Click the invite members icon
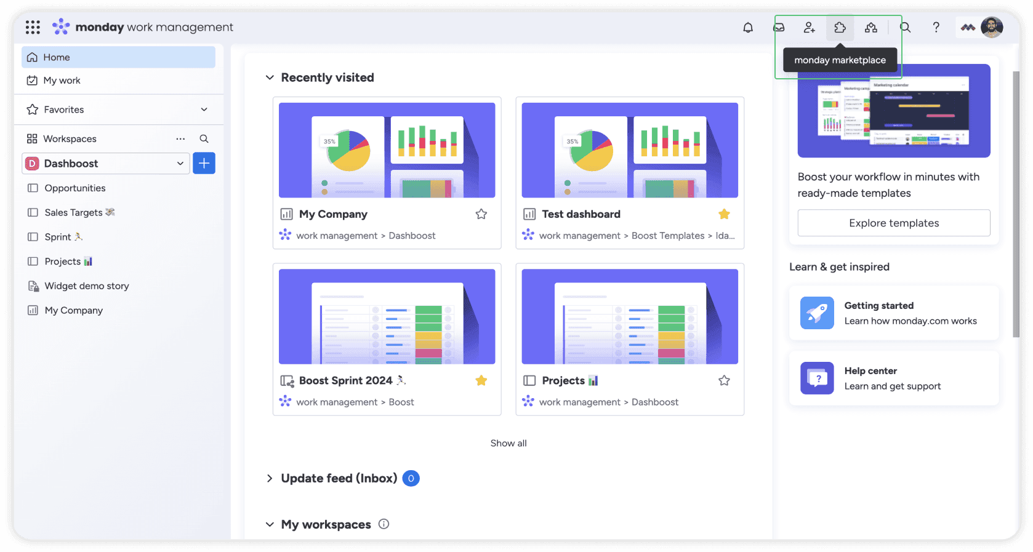Viewport: 1033px width, 552px height. coord(810,27)
